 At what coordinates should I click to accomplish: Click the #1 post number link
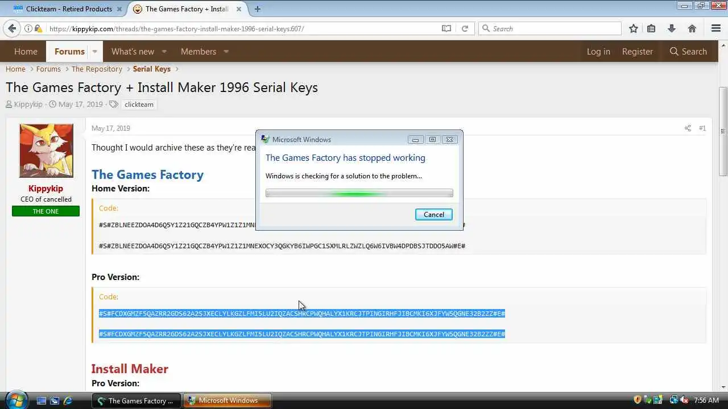pyautogui.click(x=702, y=128)
